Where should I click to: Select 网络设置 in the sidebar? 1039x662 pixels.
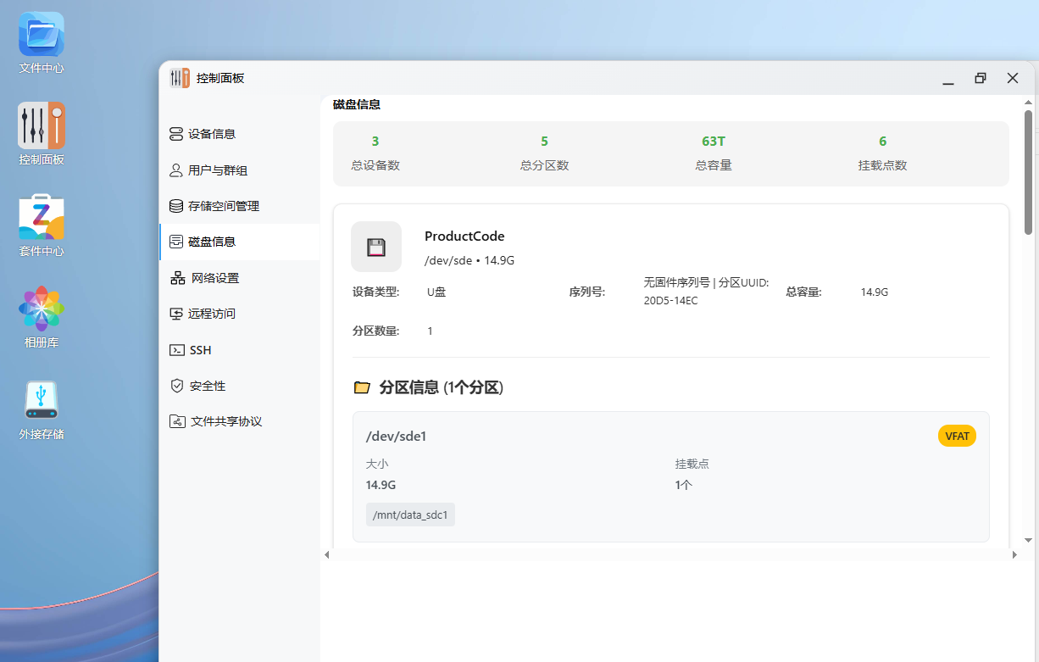coord(214,278)
